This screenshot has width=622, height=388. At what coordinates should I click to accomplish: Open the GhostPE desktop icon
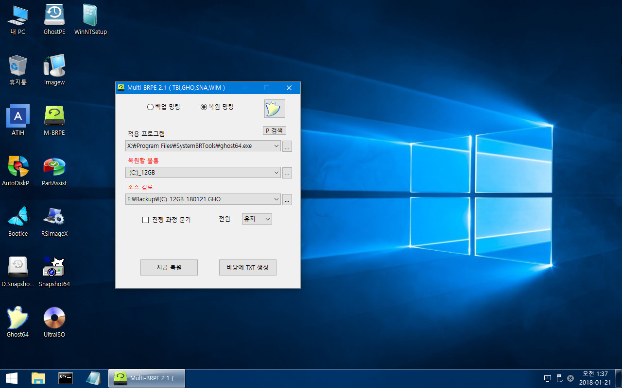(x=54, y=19)
